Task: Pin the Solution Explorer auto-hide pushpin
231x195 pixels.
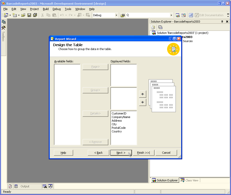Action: click(222, 22)
